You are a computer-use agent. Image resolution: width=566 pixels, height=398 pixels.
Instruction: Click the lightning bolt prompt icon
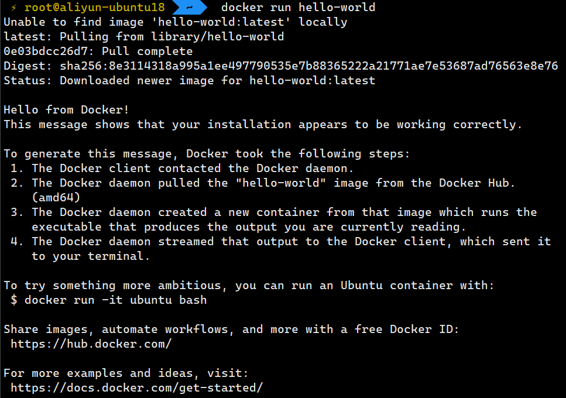pyautogui.click(x=13, y=8)
